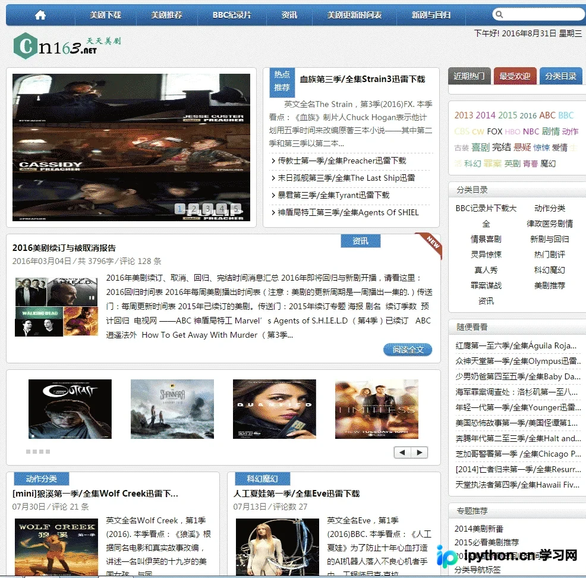Open the Quantico poster thumbnail
The image size is (586, 578).
point(275,409)
